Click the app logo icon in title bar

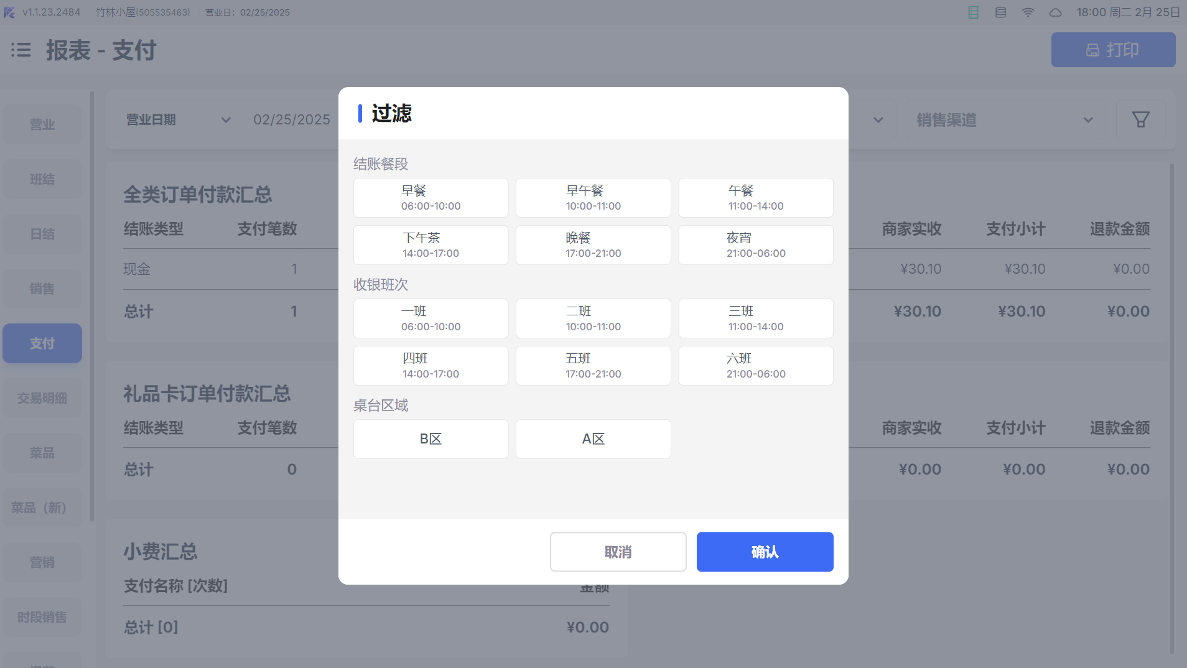click(9, 12)
